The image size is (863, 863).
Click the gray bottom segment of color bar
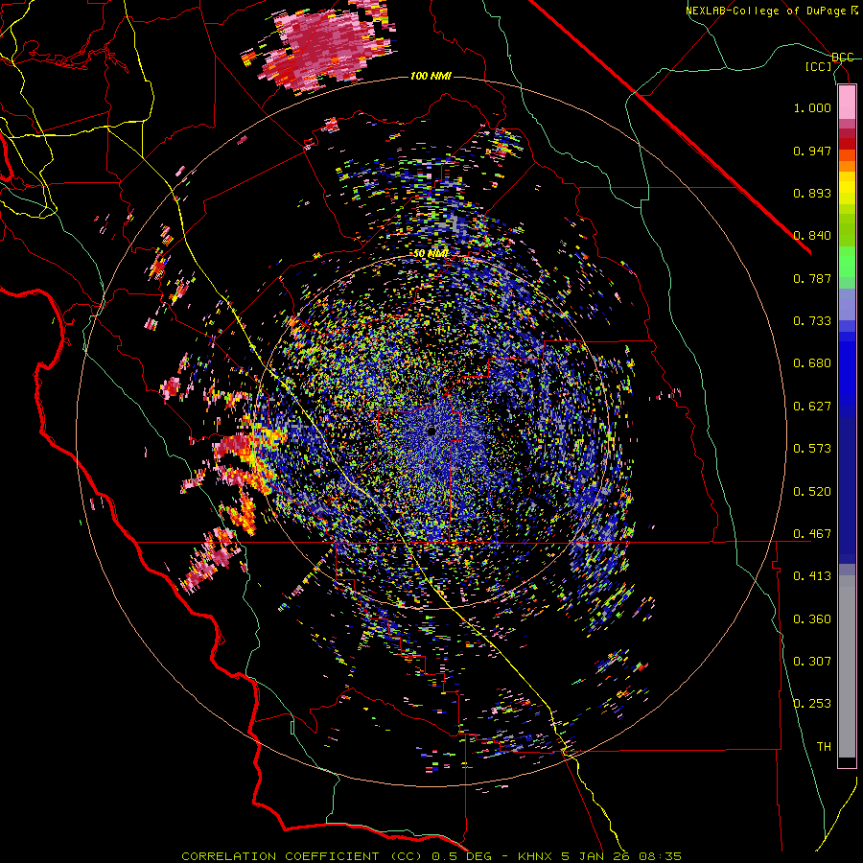click(847, 666)
